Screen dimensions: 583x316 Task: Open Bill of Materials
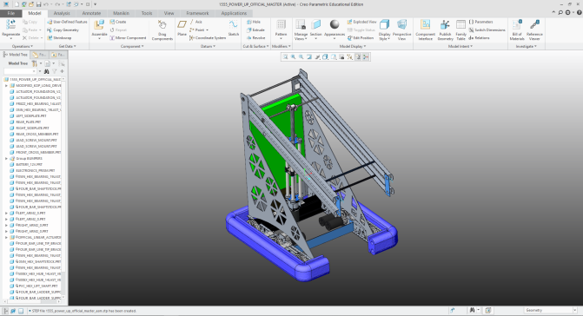tap(517, 25)
